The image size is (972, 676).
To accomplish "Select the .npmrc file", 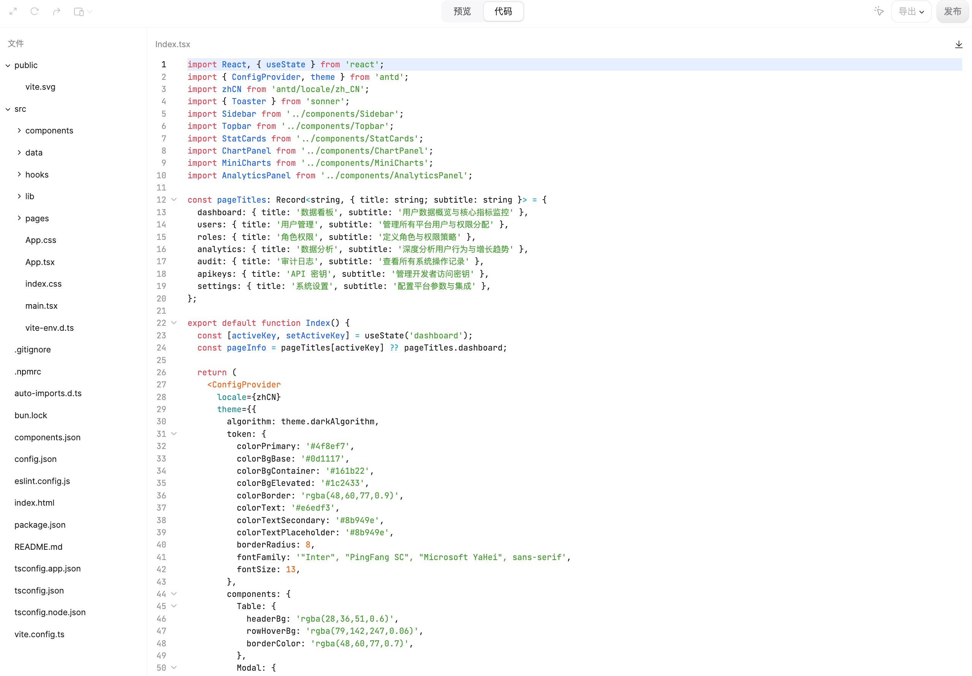I will click(27, 371).
